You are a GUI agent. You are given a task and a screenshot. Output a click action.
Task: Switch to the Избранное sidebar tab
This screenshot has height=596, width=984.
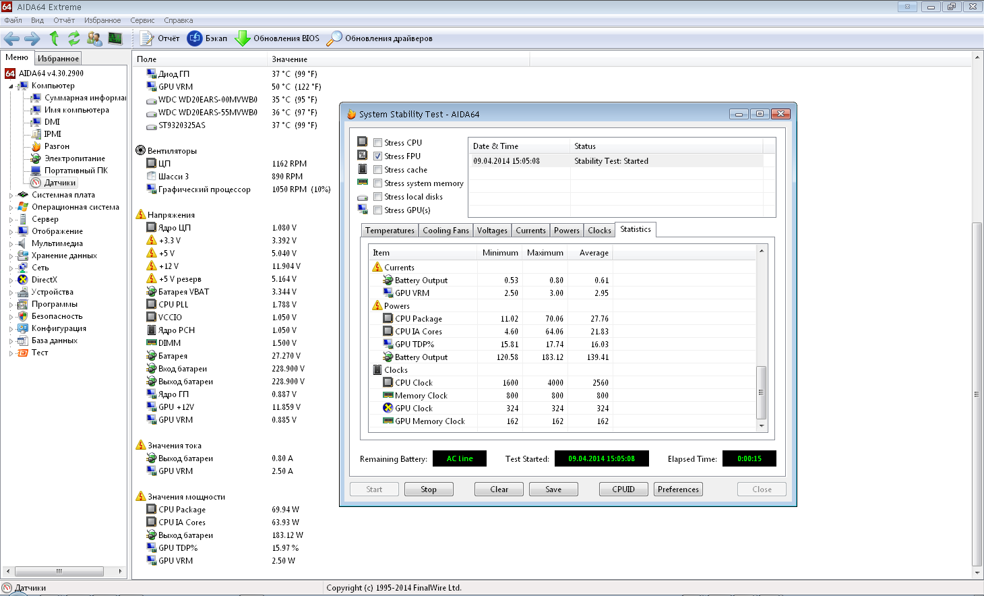coord(58,59)
